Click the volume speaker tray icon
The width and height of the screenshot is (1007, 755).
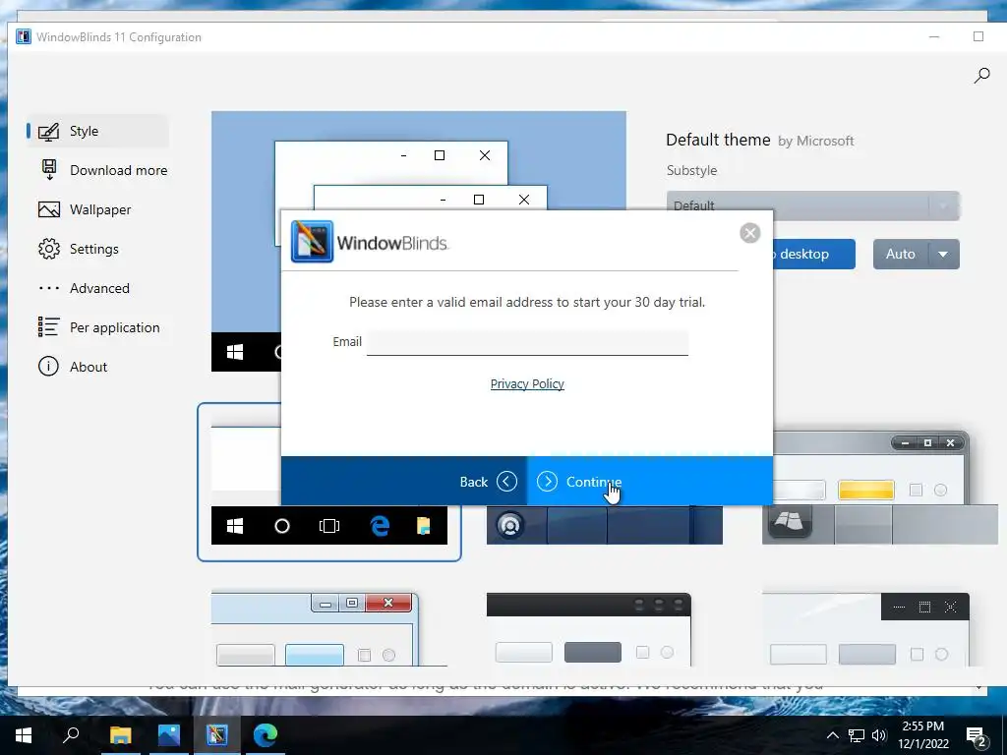[878, 735]
